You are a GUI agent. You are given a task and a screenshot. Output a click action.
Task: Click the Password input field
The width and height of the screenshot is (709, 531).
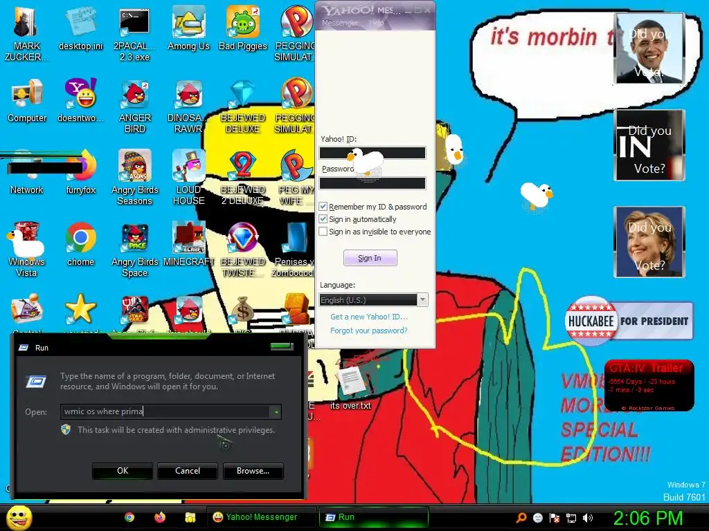pyautogui.click(x=373, y=183)
